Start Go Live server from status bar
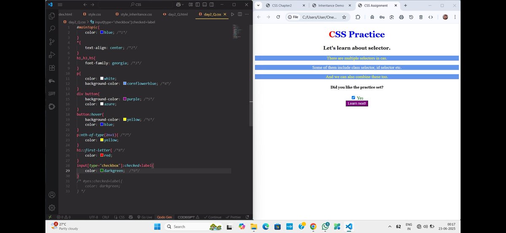The image size is (506, 233). click(x=144, y=217)
